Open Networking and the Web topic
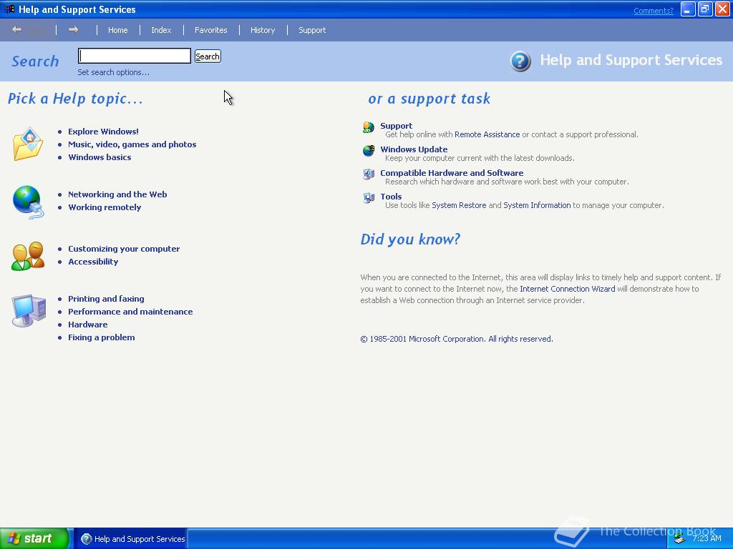This screenshot has width=733, height=549. point(117,194)
